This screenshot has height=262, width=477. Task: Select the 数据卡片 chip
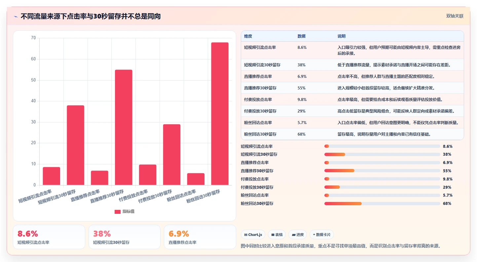(x=322, y=235)
